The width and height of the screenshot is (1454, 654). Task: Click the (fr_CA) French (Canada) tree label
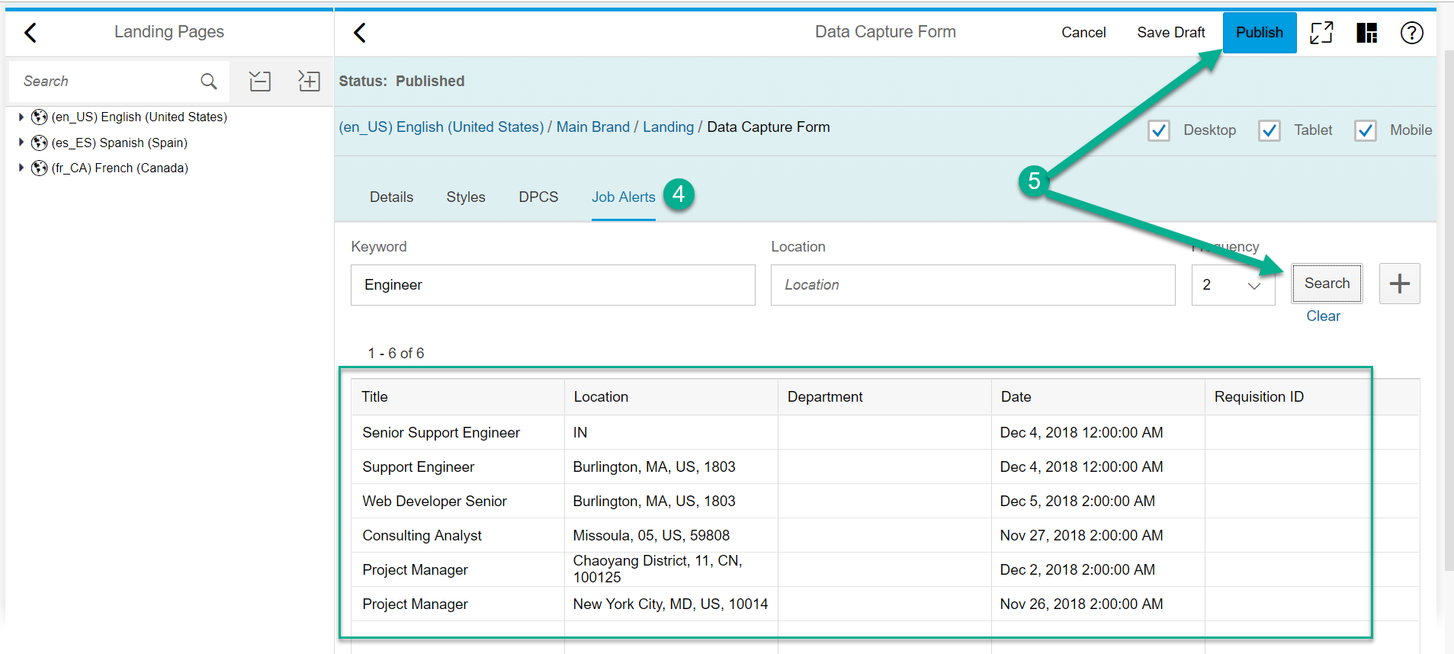[x=120, y=168]
